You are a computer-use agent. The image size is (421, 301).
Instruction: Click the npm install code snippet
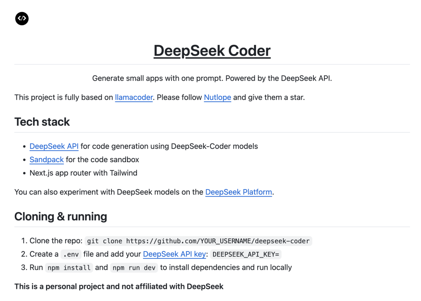click(69, 268)
